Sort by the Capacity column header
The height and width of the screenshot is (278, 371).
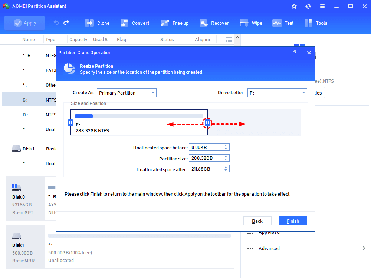(78, 40)
